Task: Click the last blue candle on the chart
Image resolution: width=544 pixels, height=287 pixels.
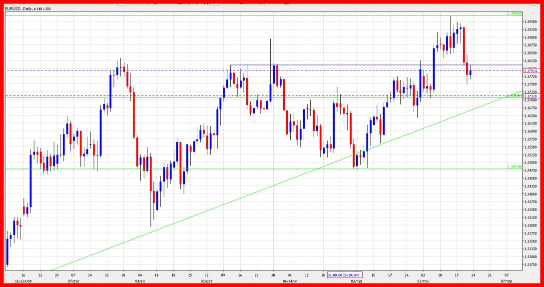Action: pos(471,73)
